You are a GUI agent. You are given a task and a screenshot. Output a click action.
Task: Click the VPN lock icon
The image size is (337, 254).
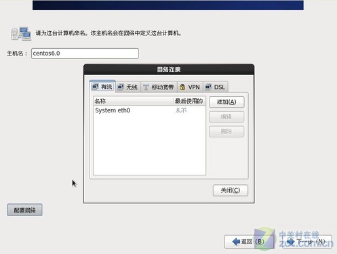[182, 87]
